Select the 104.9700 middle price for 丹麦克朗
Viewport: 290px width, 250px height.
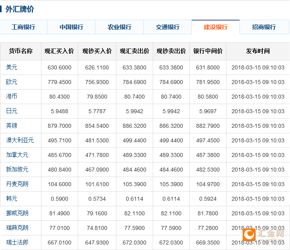(208, 184)
